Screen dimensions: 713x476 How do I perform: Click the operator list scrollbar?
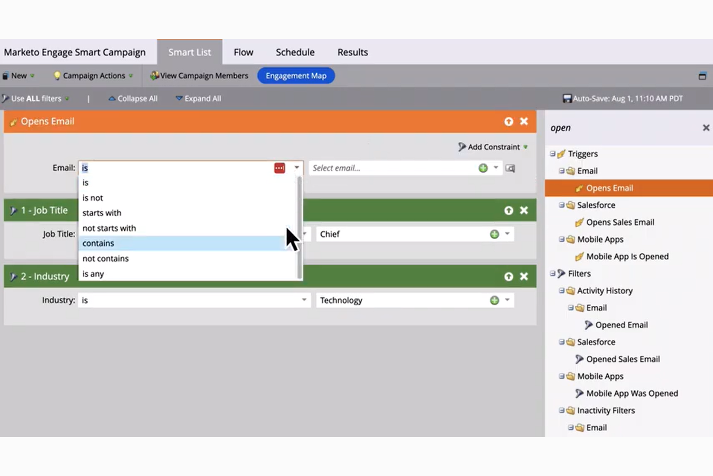tap(300, 227)
